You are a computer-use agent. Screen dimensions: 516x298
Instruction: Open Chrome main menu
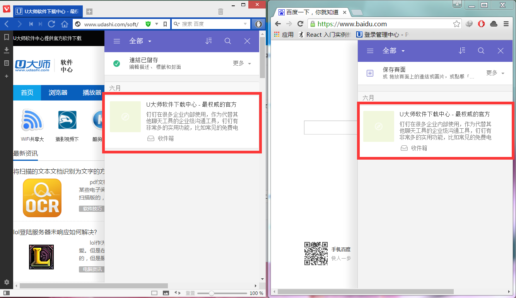pyautogui.click(x=506, y=24)
